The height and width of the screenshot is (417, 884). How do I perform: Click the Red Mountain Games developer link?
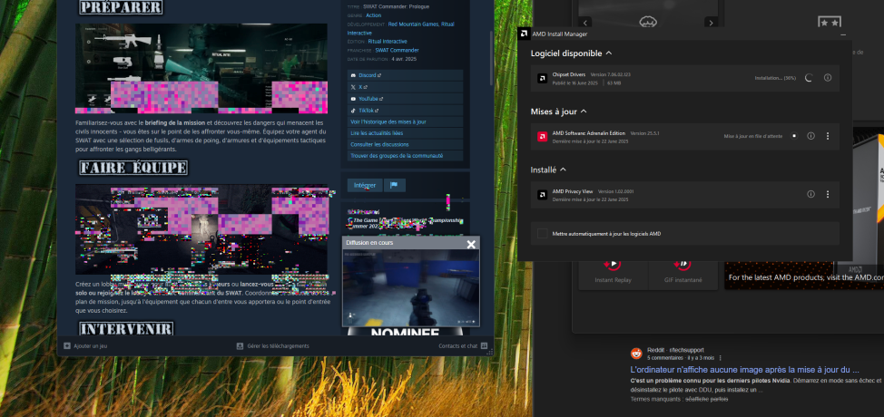tap(411, 24)
